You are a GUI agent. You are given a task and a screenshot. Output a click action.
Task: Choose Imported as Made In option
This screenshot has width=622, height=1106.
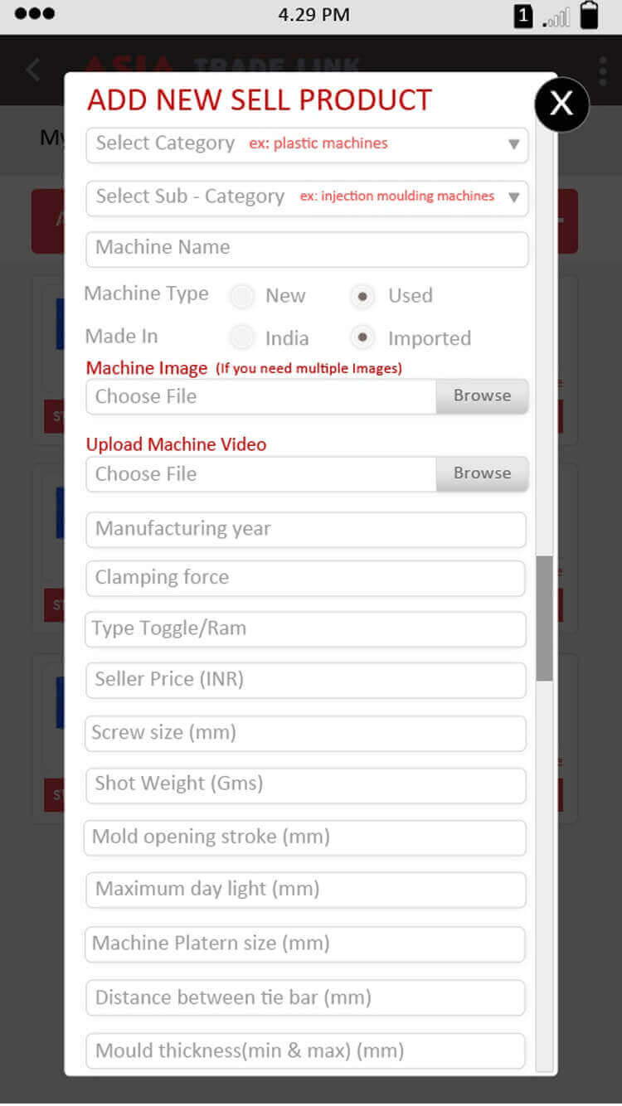click(362, 337)
